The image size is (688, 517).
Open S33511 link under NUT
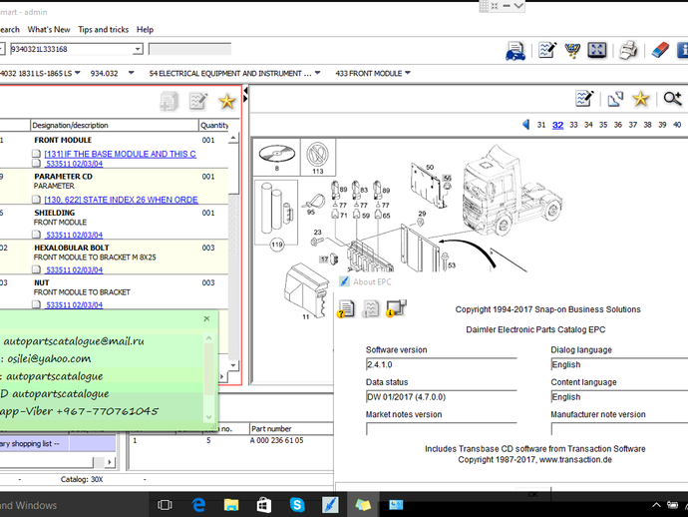(x=74, y=304)
